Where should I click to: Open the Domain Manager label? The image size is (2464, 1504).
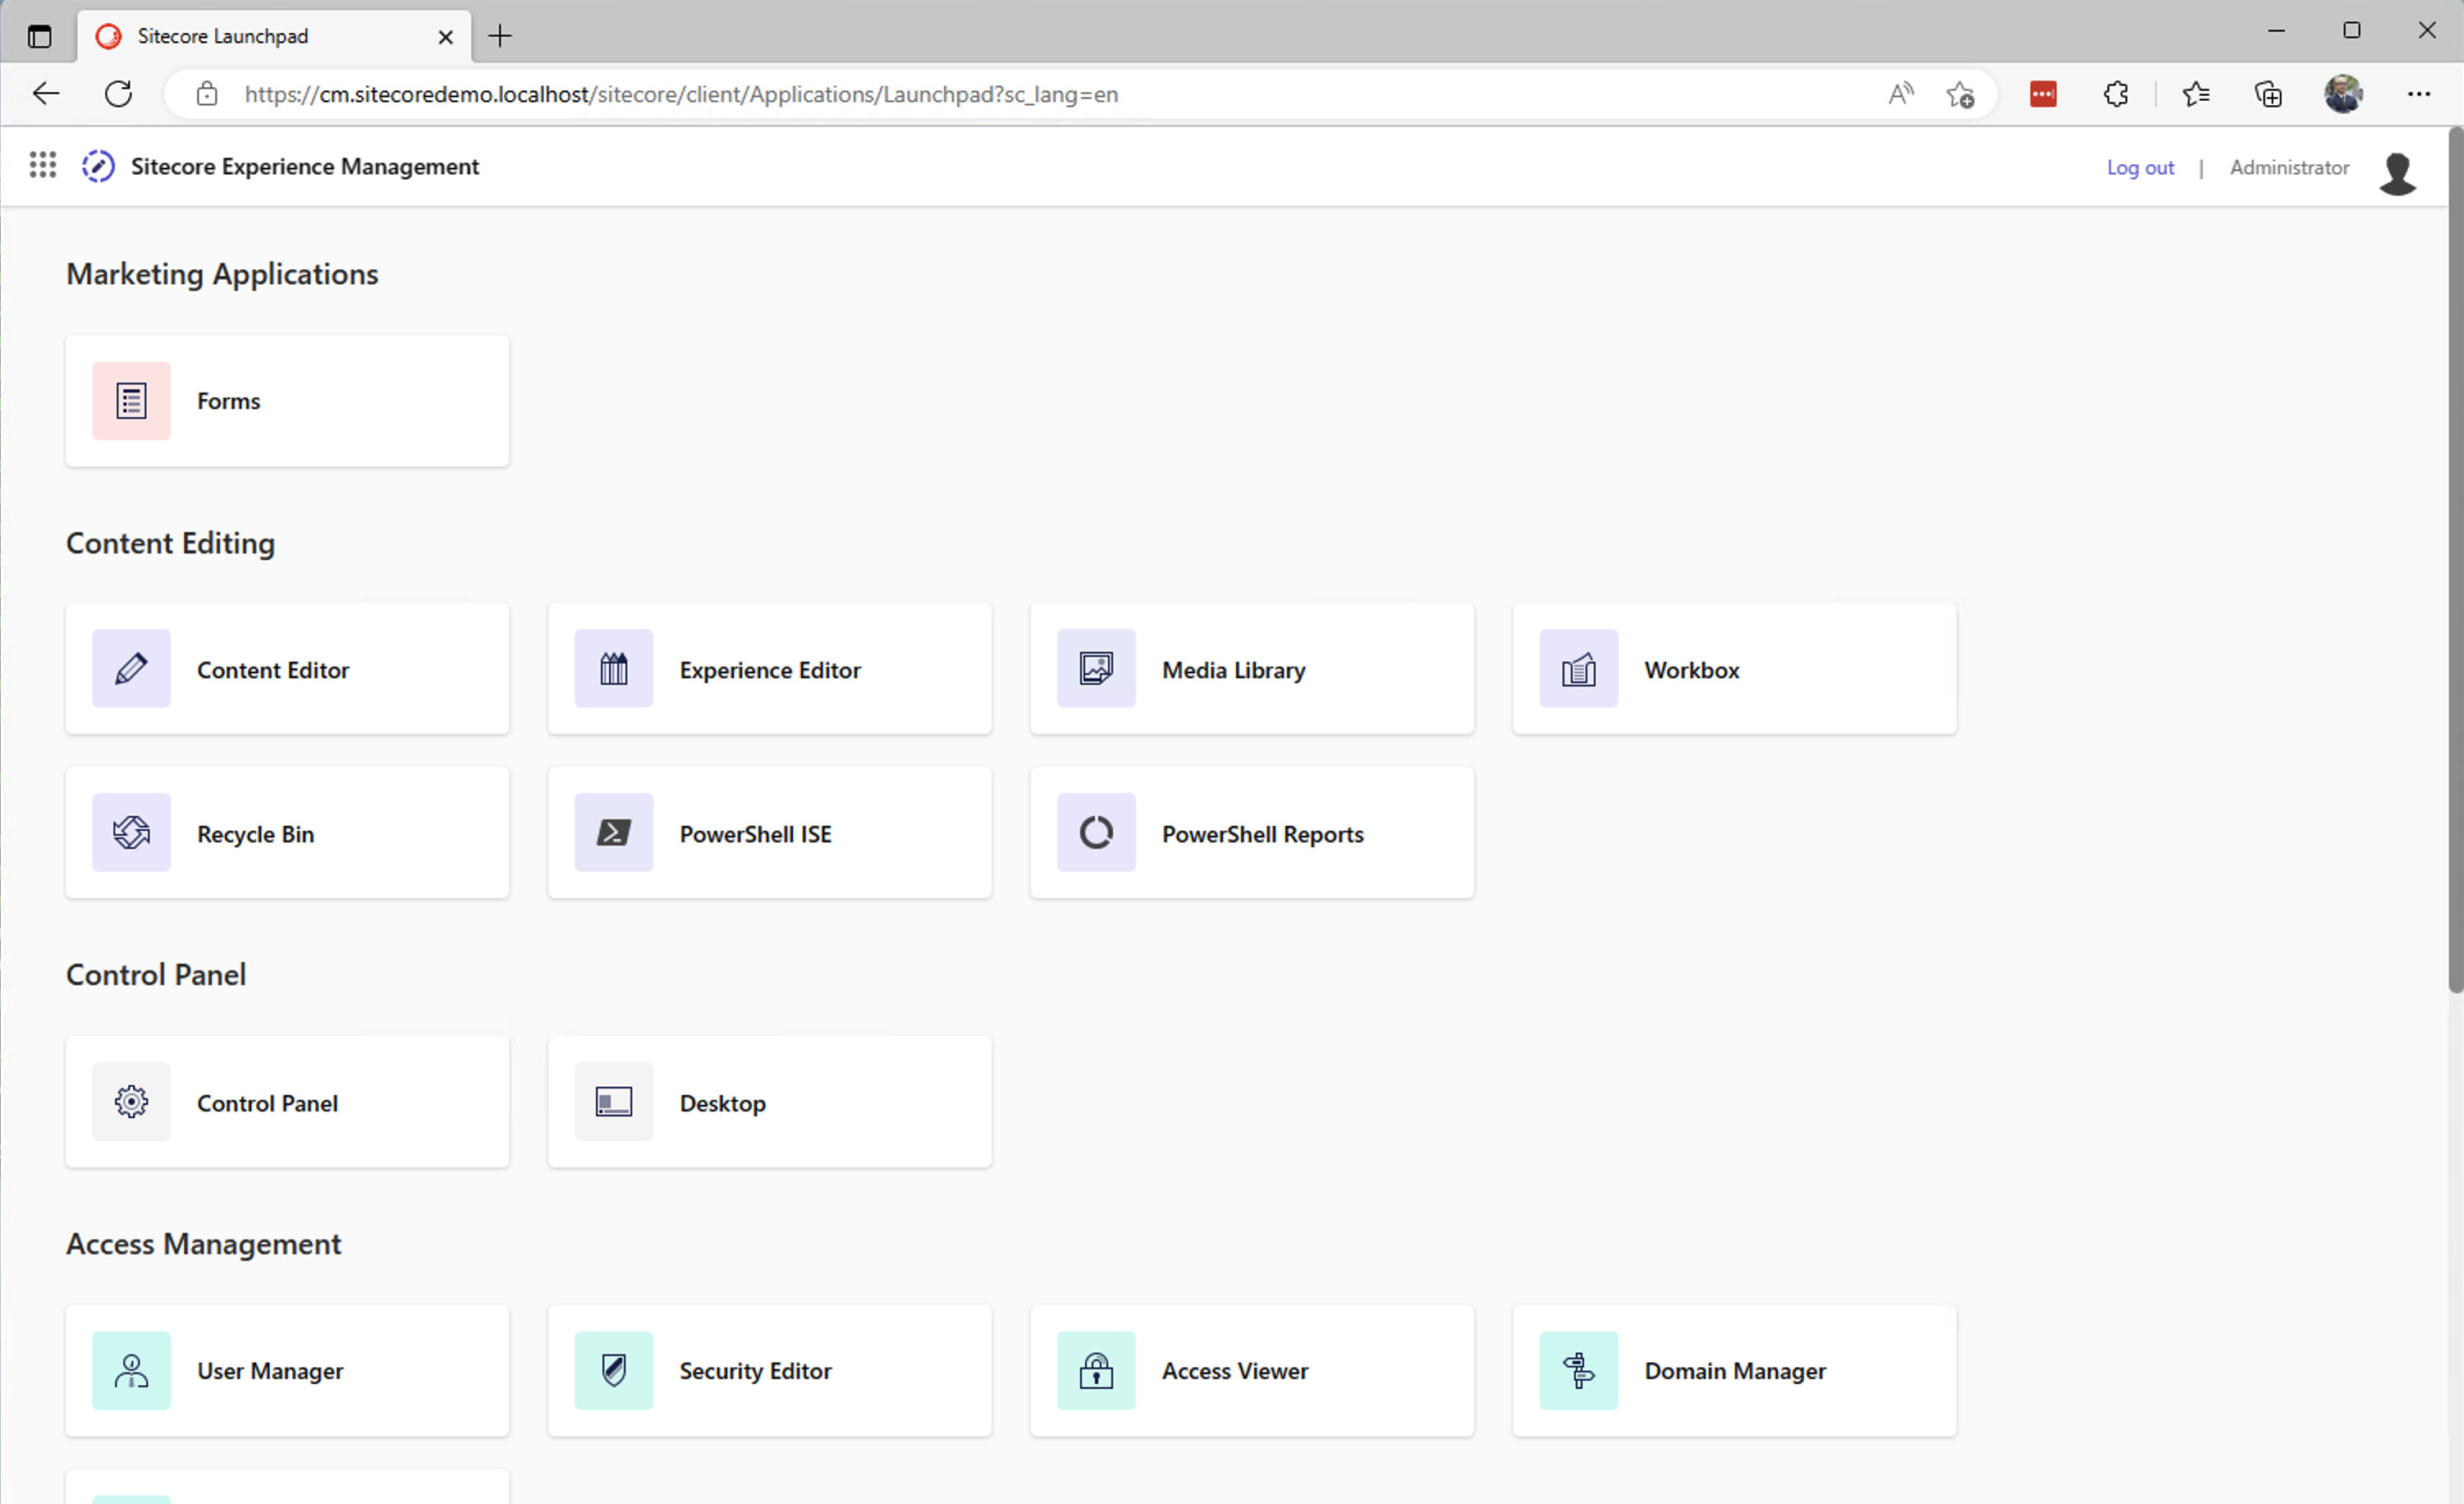[x=1735, y=1371]
